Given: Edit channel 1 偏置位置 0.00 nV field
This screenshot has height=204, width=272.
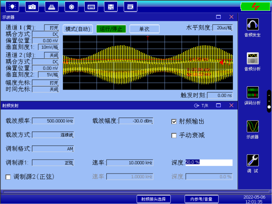Looking at the screenshot, I should point(46,40).
